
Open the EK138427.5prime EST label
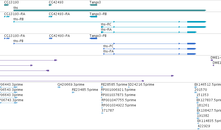[x=209, y=111]
